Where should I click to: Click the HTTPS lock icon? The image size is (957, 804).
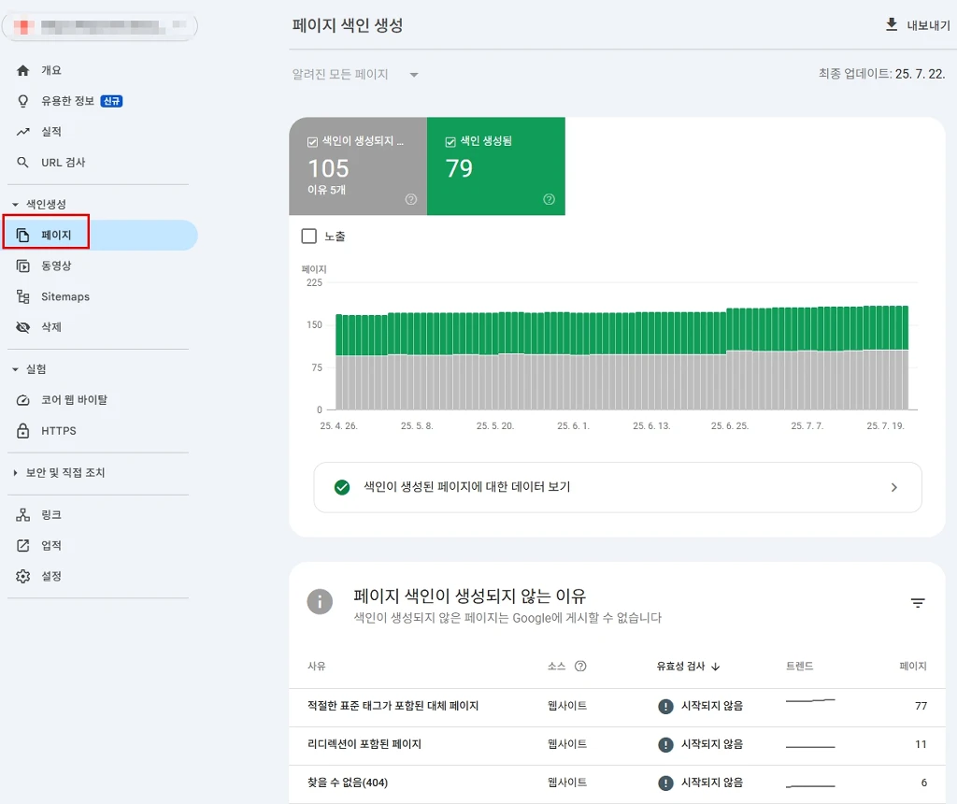(23, 431)
